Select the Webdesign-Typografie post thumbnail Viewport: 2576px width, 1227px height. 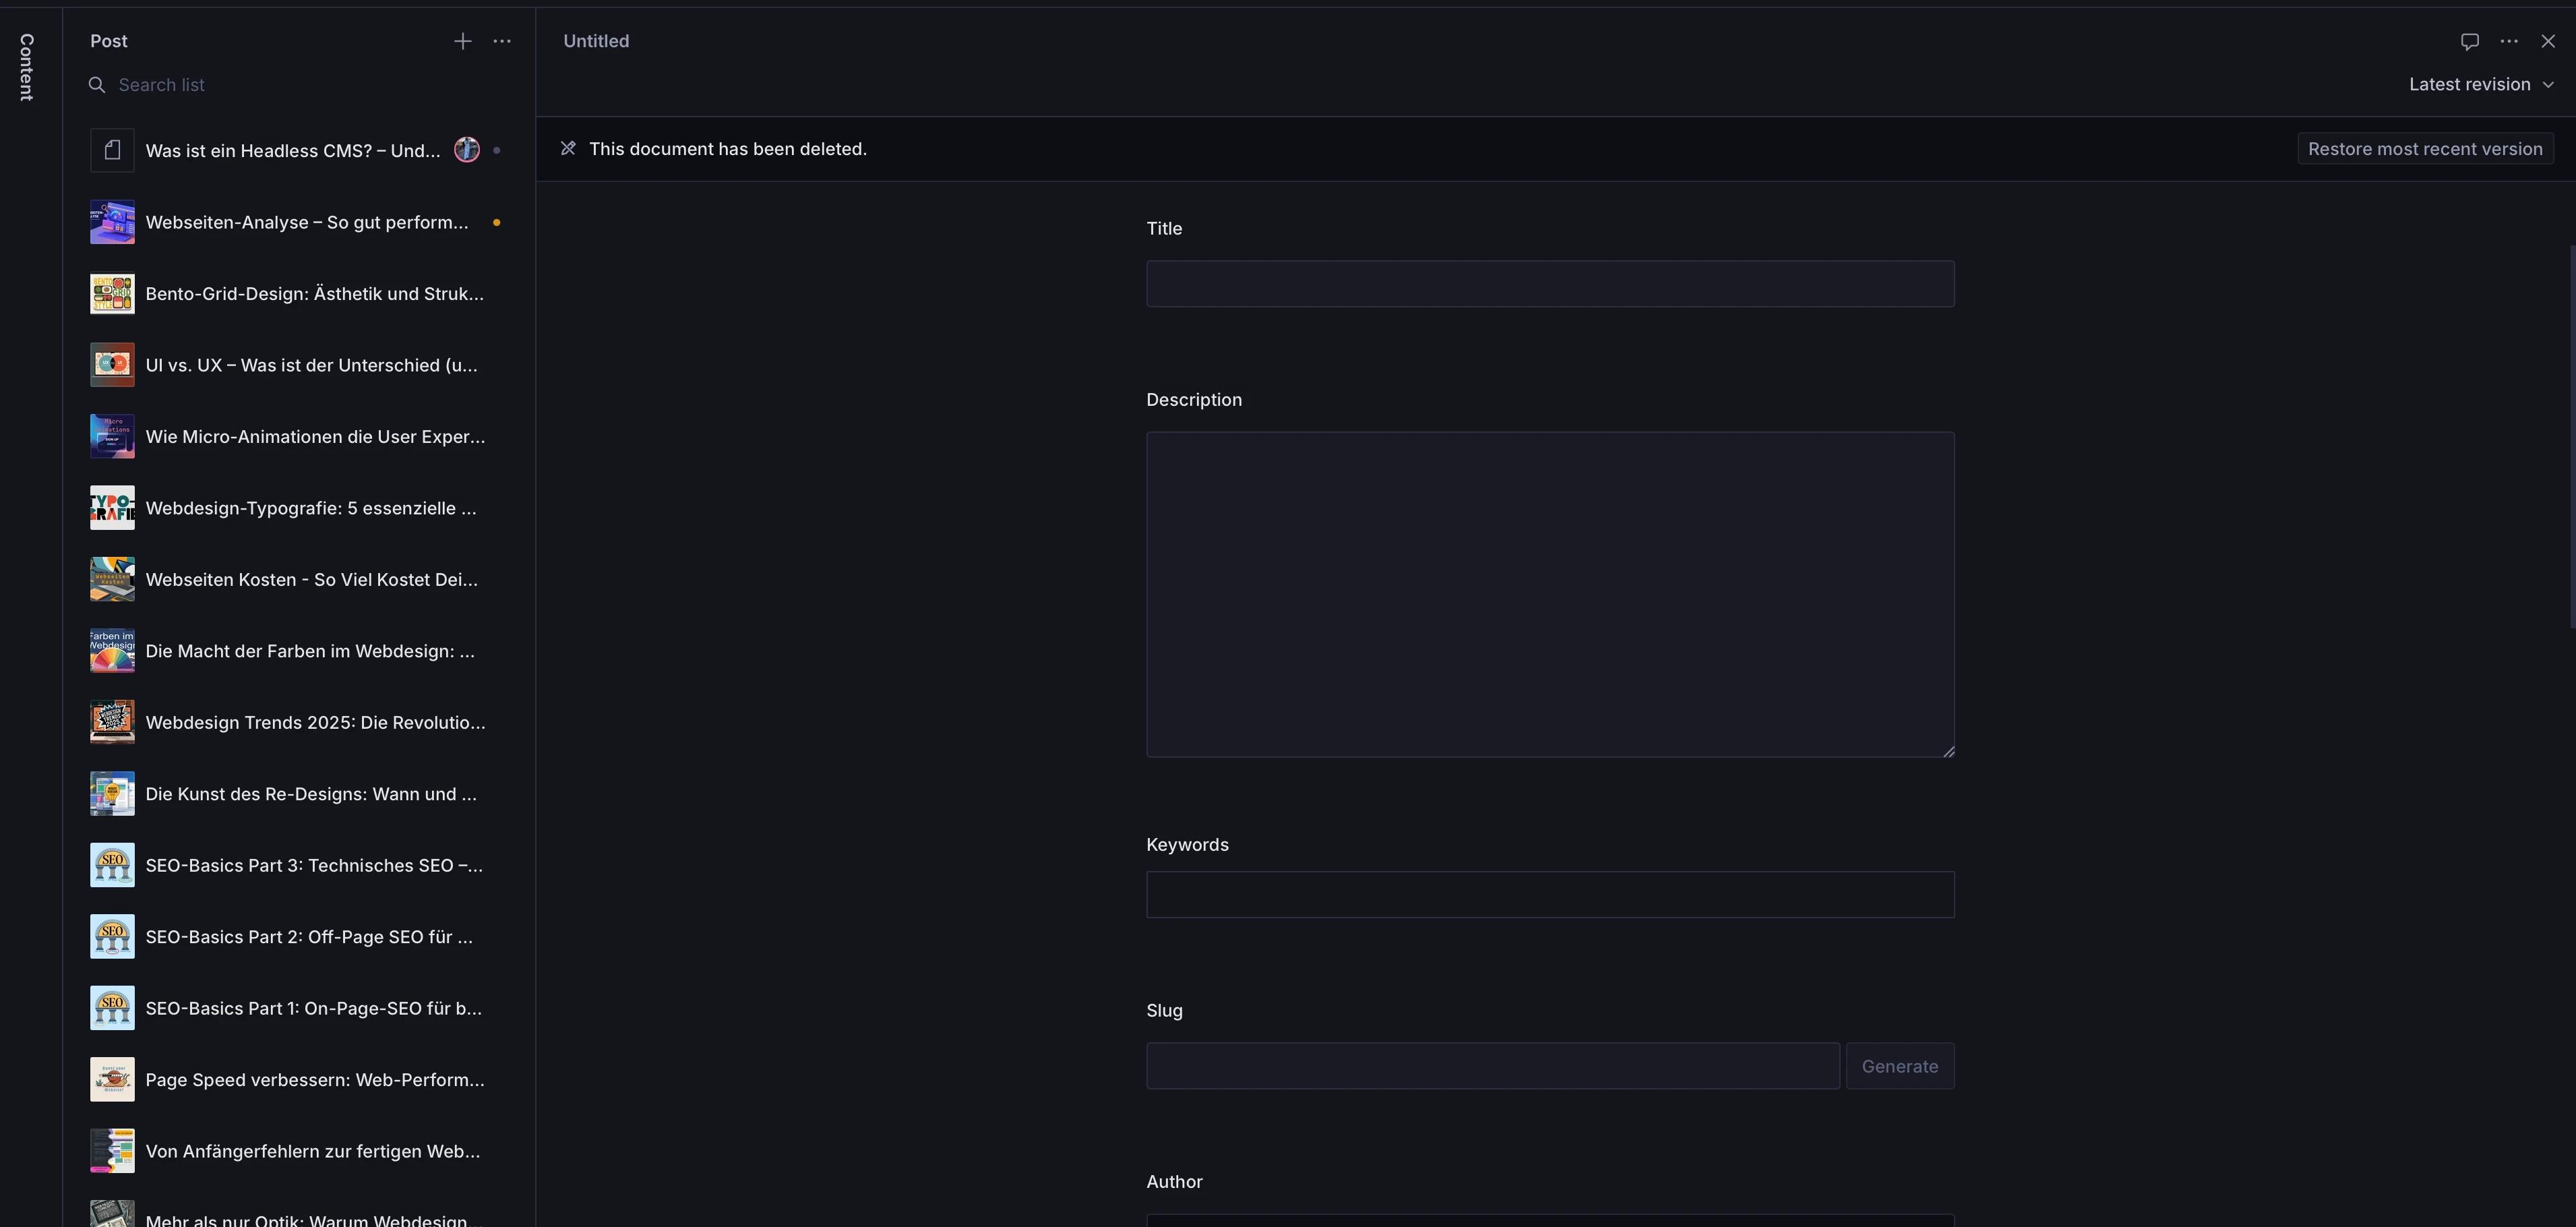[x=112, y=508]
